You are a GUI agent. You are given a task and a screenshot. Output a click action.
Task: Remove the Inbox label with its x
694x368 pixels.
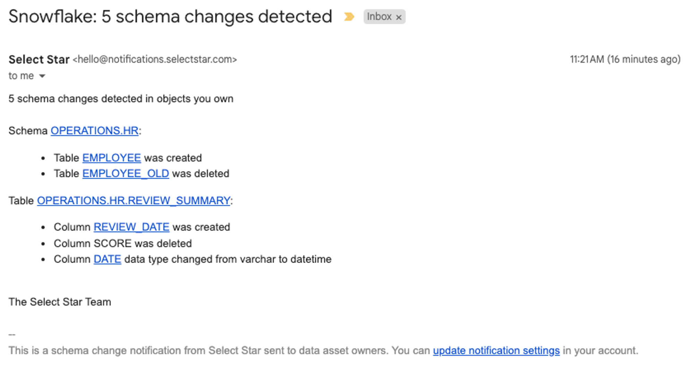[399, 17]
